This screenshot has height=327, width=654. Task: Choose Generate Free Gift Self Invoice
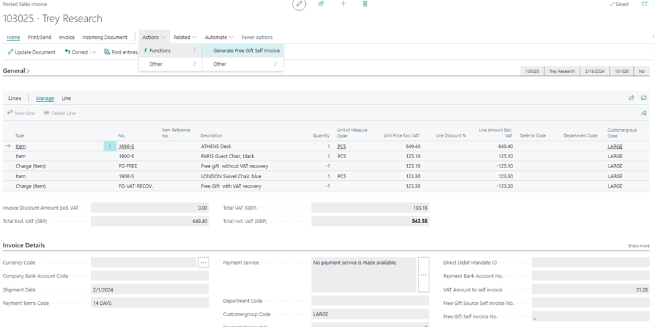[x=243, y=51]
